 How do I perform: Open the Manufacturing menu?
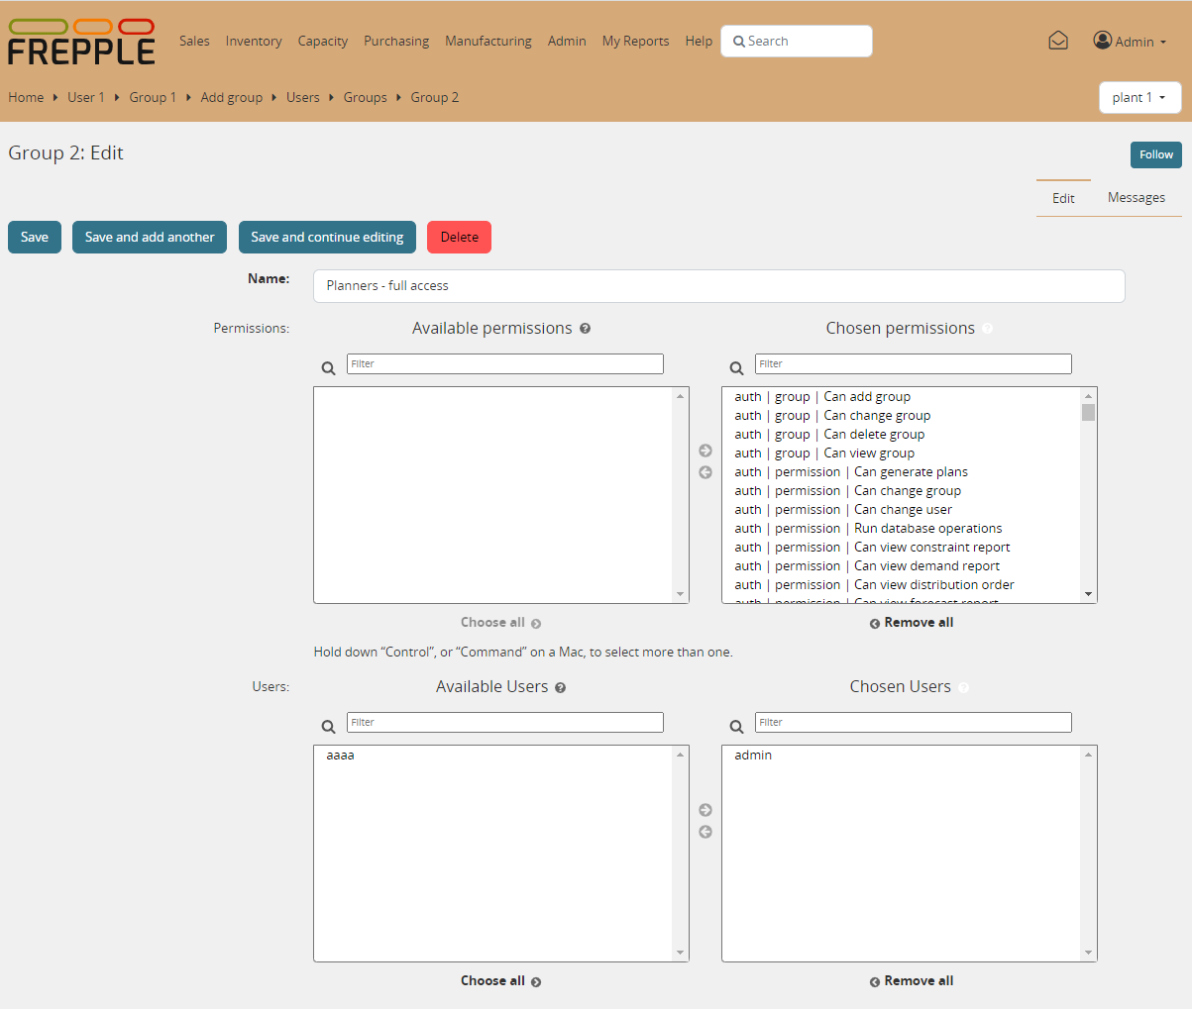(488, 42)
